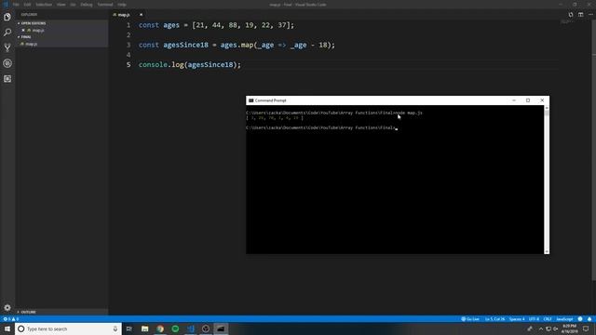Open the Windows Start menu

point(7,328)
